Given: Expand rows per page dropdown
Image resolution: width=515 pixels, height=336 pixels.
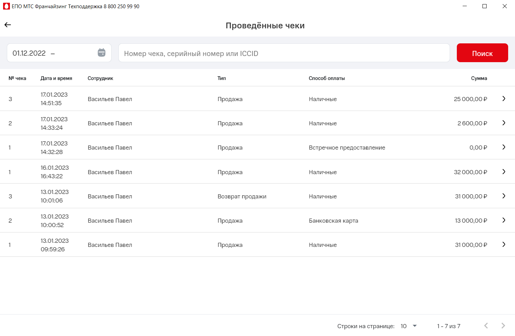Looking at the screenshot, I should pos(415,326).
